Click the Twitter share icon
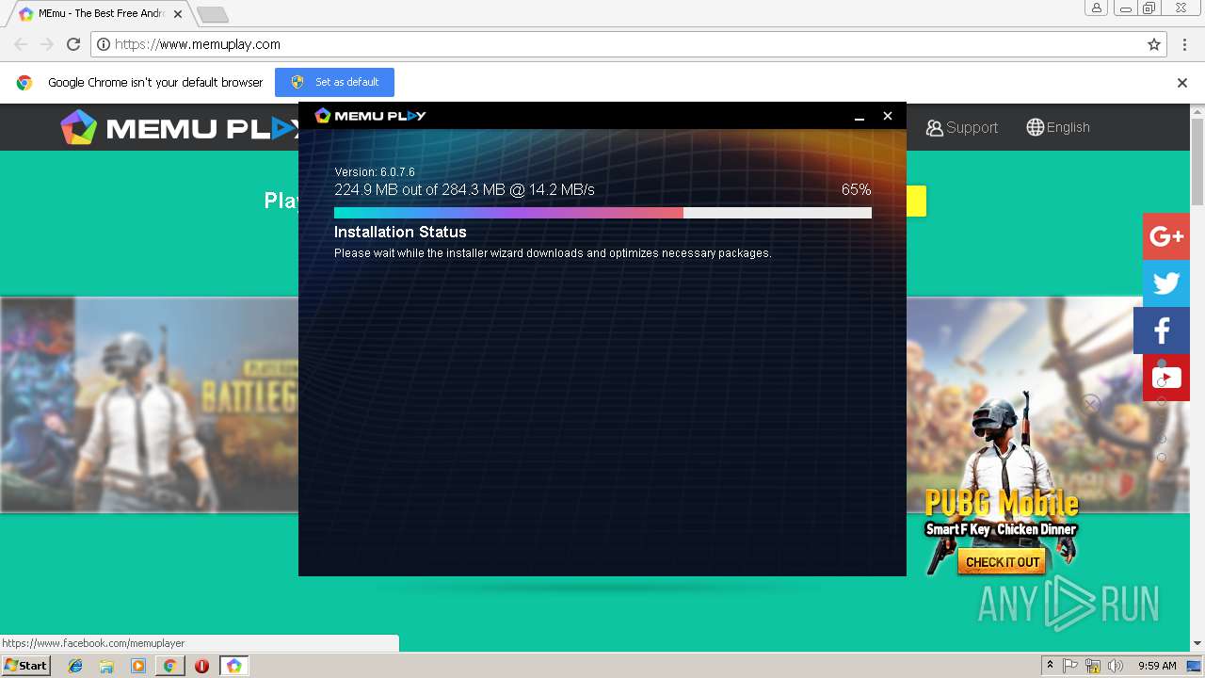Screen dimensions: 1205x678 (1166, 283)
